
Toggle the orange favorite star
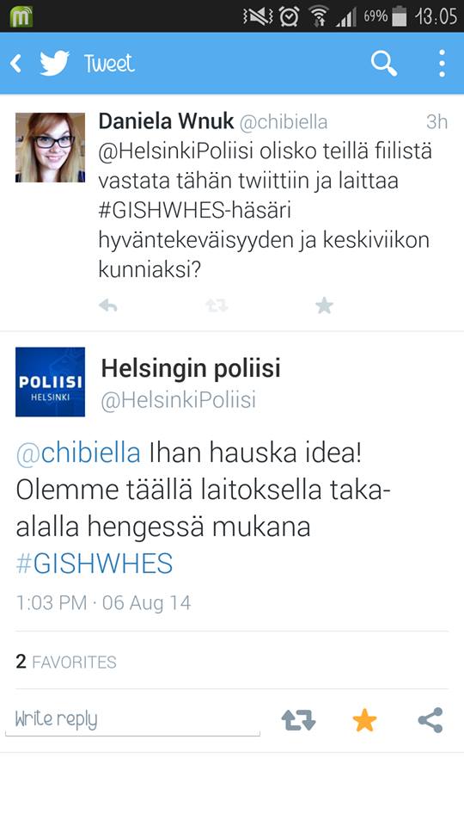(x=364, y=719)
